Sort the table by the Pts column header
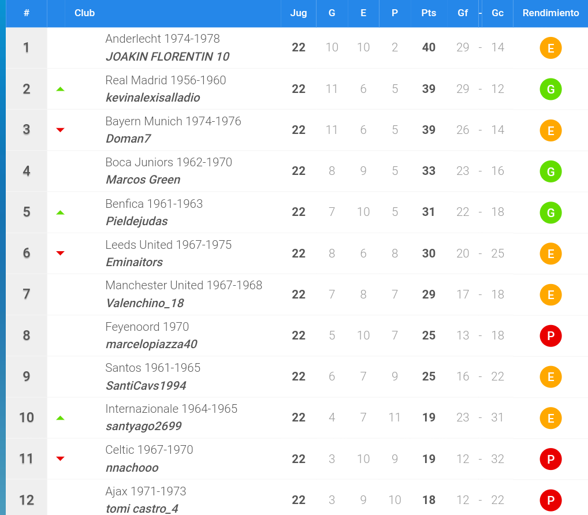The height and width of the screenshot is (515, 588). tap(429, 13)
